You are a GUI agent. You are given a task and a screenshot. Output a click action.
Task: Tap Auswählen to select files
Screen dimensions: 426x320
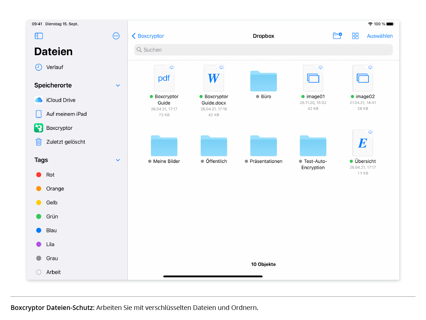380,36
